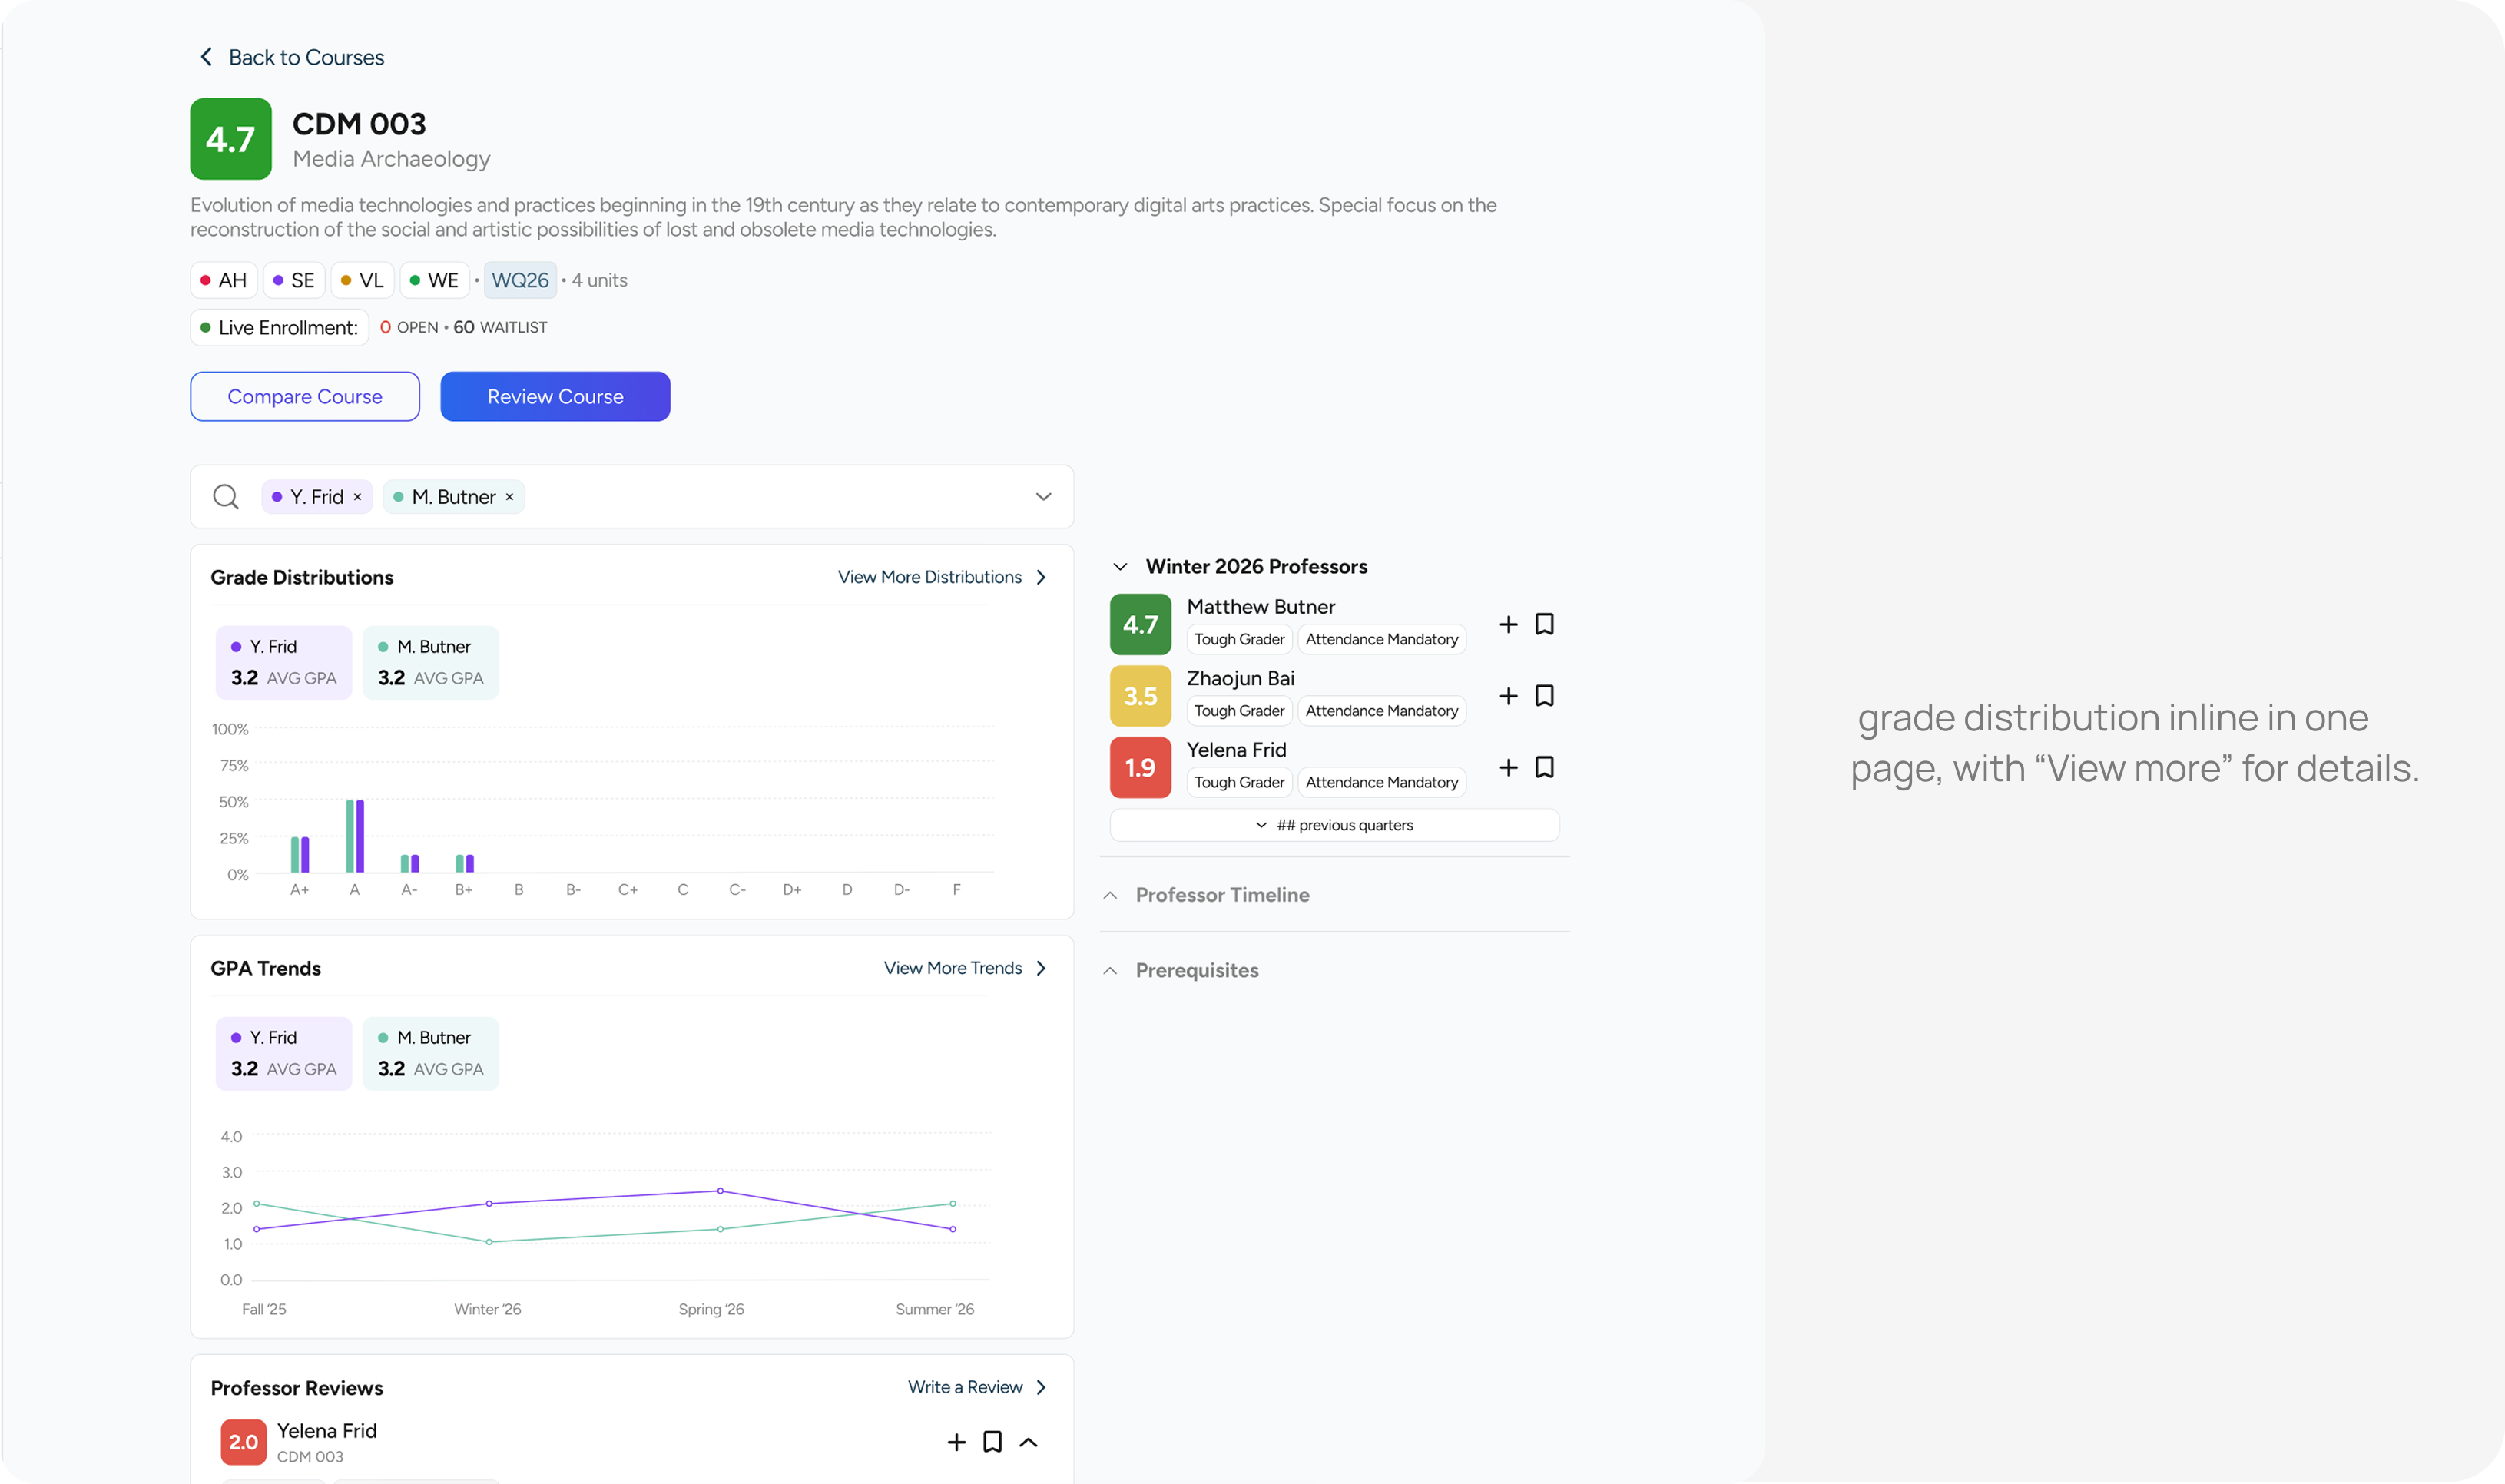Click the red 2.0 review rating badge
Screen dimensions: 2505x1484
[243, 1442]
